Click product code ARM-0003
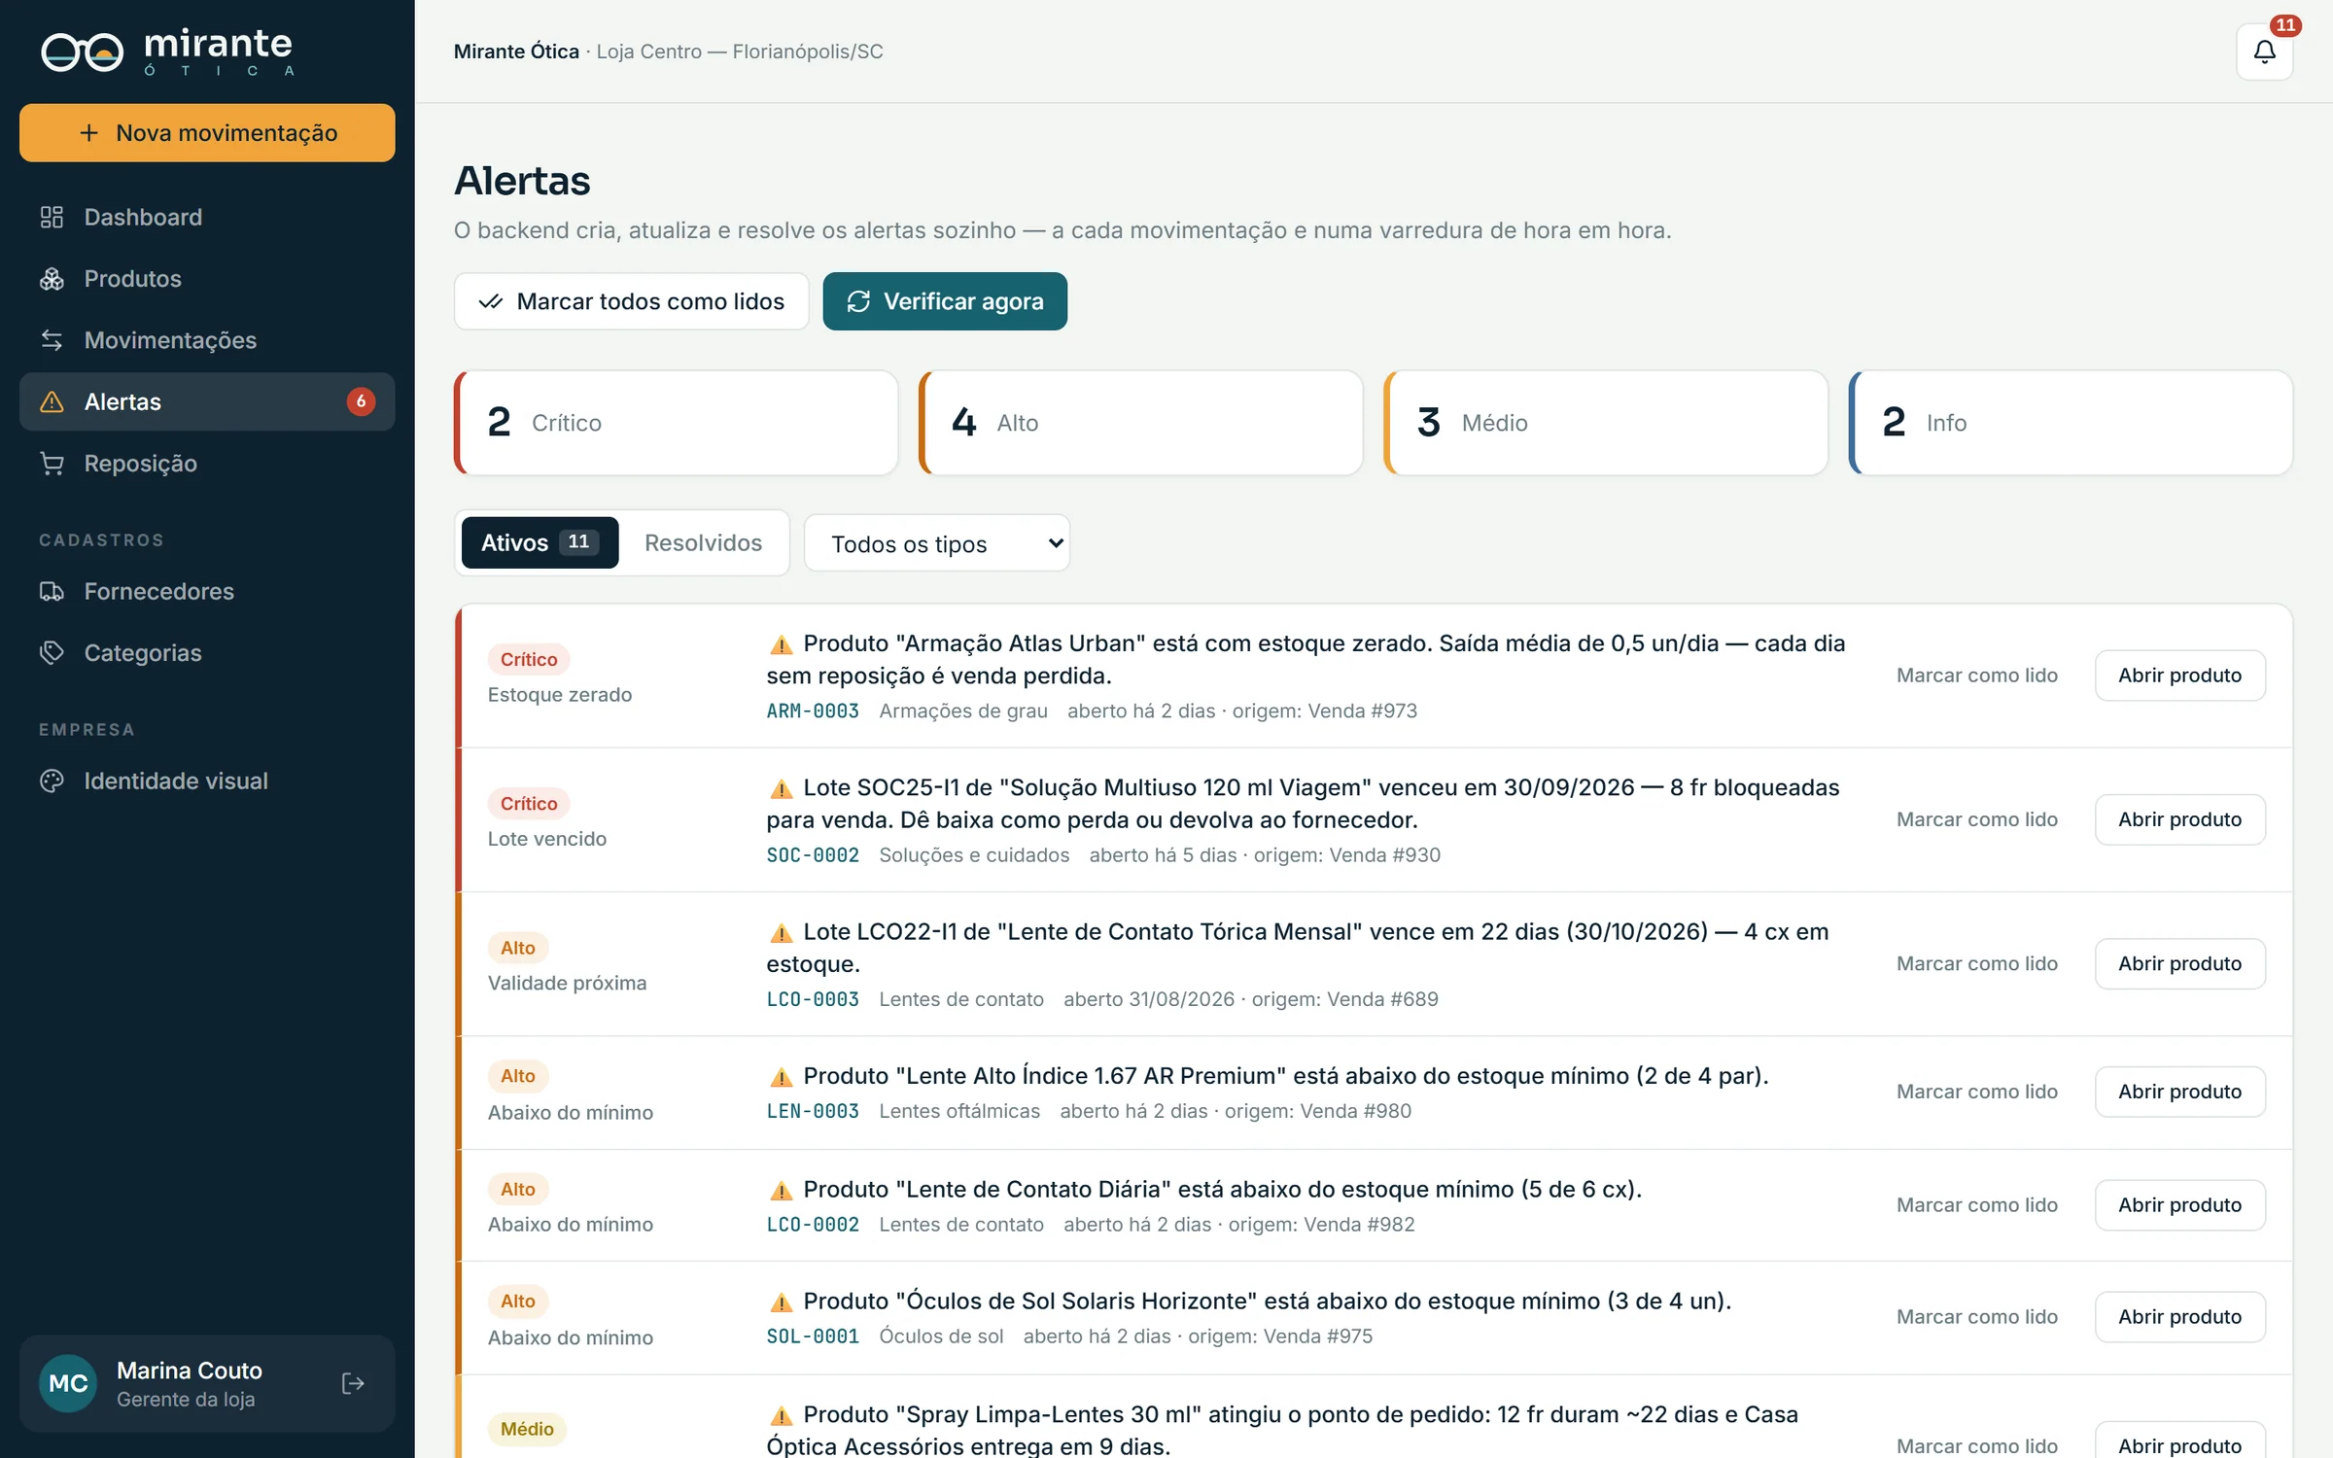The width and height of the screenshot is (2333, 1458). coord(813,711)
